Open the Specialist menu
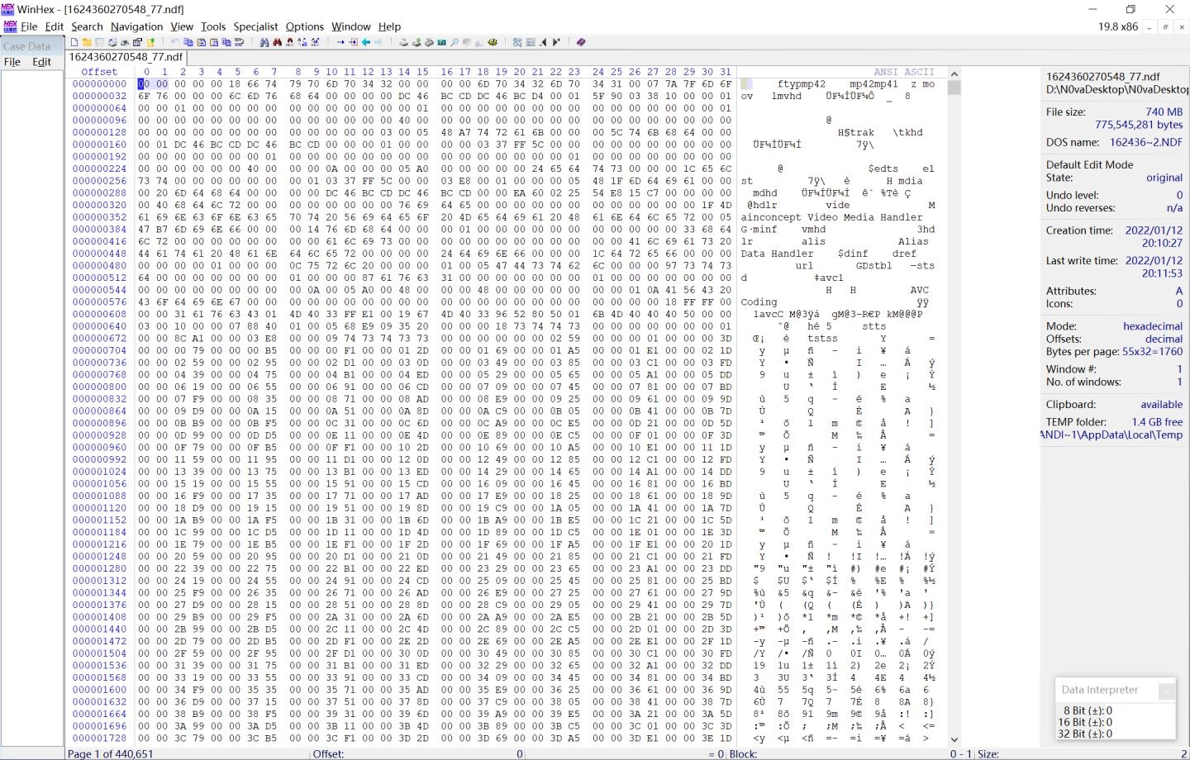 [x=255, y=26]
